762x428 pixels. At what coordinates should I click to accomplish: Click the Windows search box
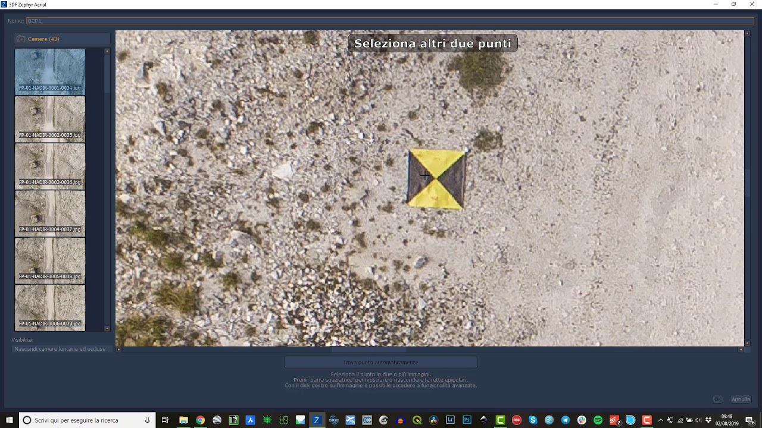pyautogui.click(x=88, y=420)
